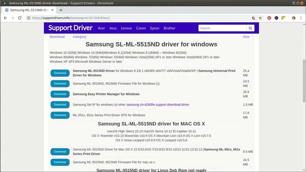Click the 28.9 MB size value

(x=246, y=94)
